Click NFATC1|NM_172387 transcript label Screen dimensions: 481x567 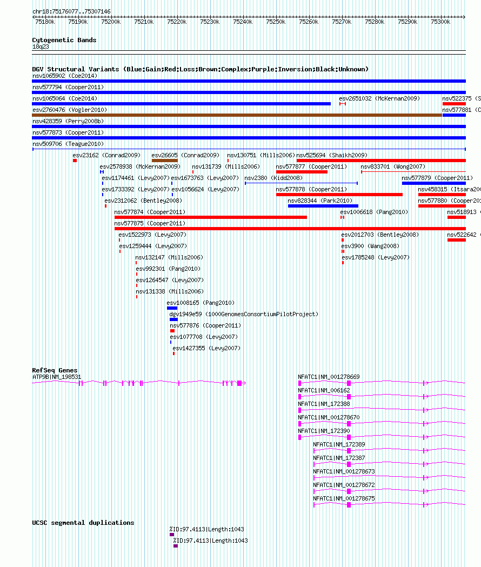pos(339,458)
